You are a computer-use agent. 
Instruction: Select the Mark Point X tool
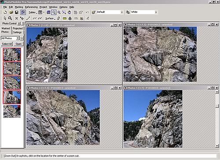17,18
